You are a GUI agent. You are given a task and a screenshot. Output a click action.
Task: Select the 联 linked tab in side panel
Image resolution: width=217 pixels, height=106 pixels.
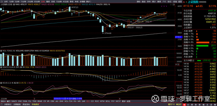[x=199, y=105]
